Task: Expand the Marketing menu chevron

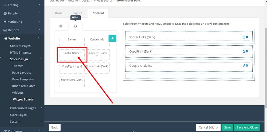Action: tap(40, 21)
